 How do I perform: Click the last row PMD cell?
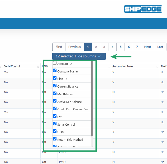tap(84, 162)
